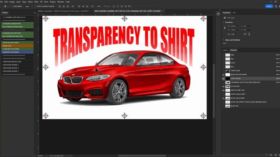Click the three-dots more options icon
The image size is (280, 157).
[98, 6]
